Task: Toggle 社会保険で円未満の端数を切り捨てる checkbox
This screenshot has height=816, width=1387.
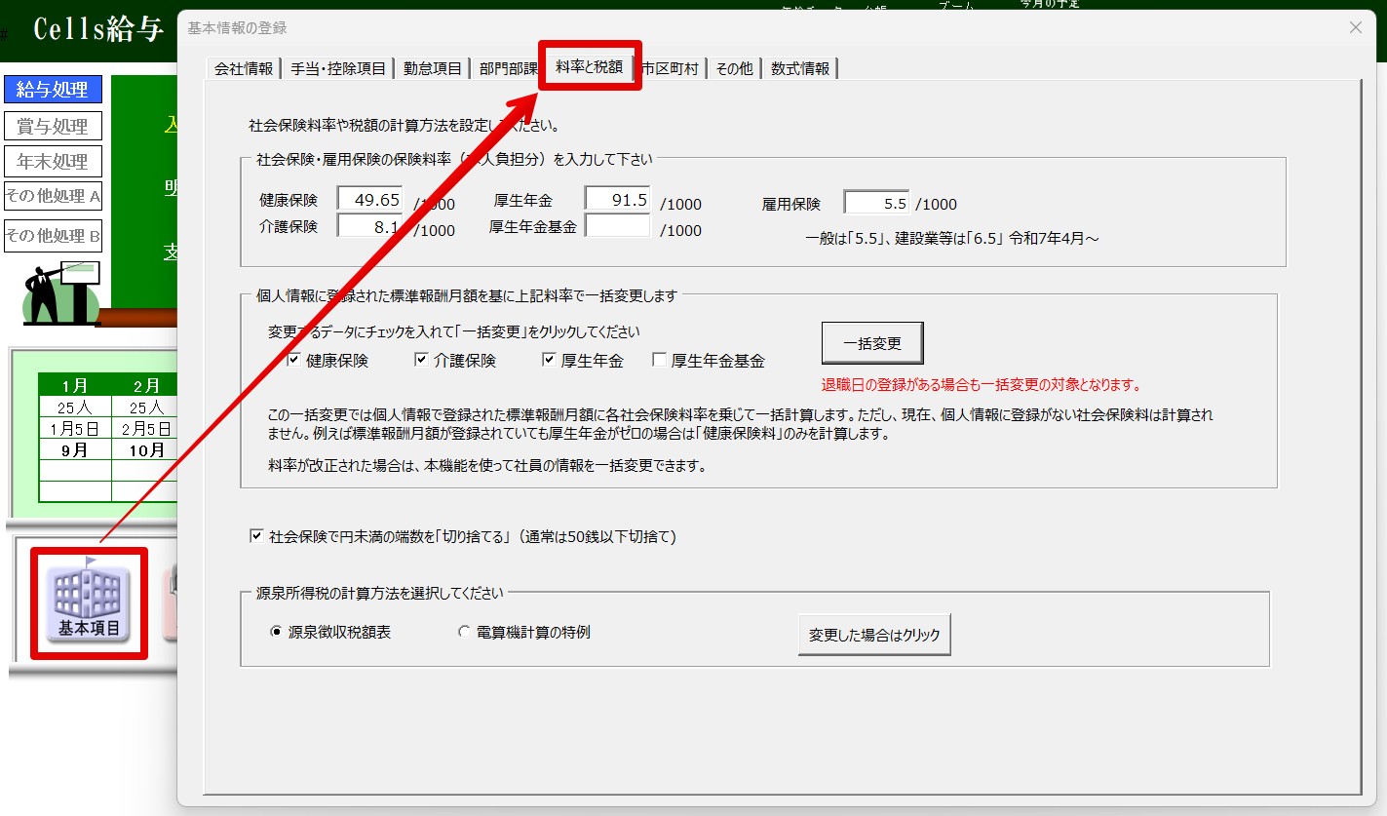Action: [x=256, y=536]
